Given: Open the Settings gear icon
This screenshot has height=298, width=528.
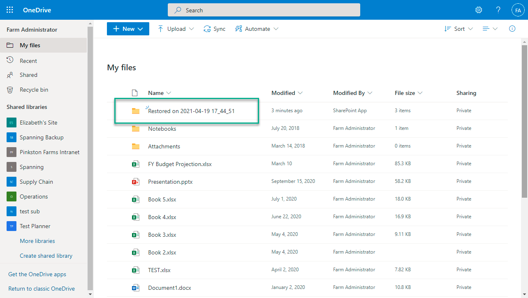Looking at the screenshot, I should pos(479,10).
